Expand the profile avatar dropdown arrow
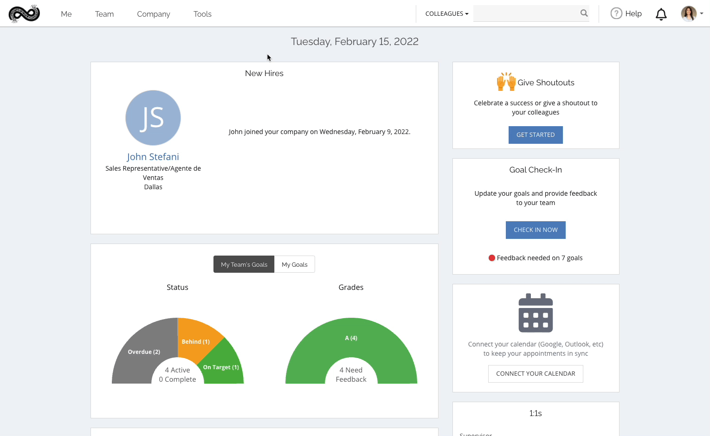 tap(702, 13)
